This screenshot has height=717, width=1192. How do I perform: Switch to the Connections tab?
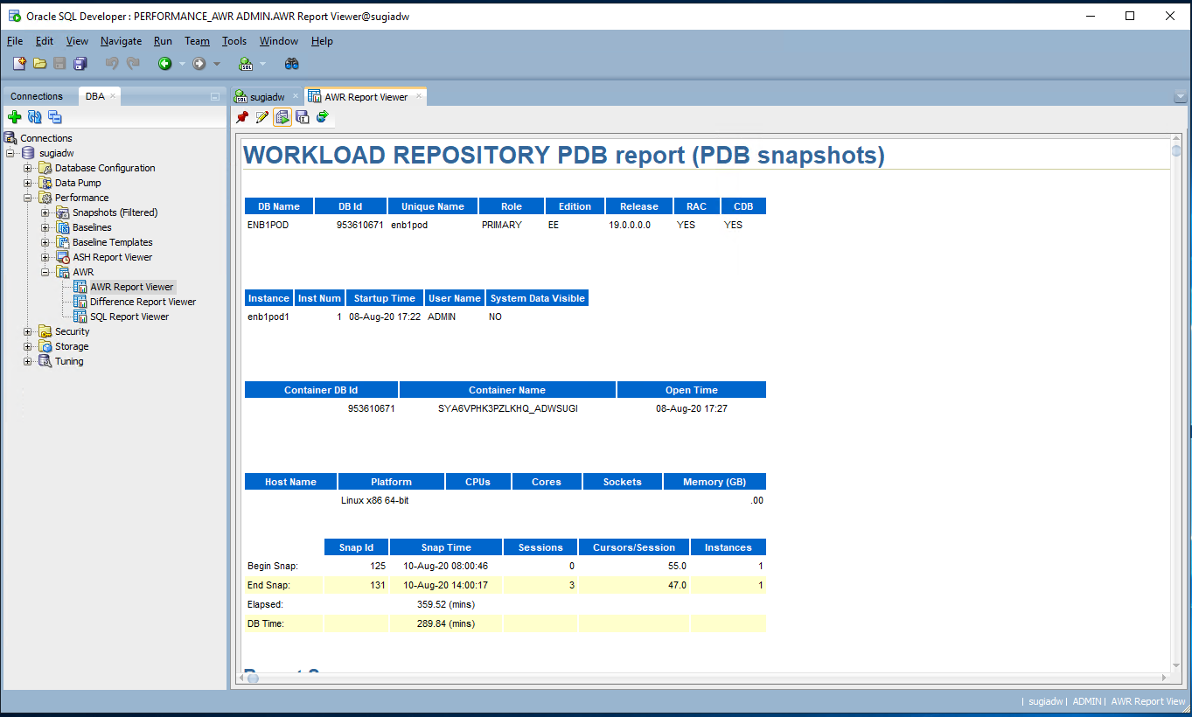point(37,96)
